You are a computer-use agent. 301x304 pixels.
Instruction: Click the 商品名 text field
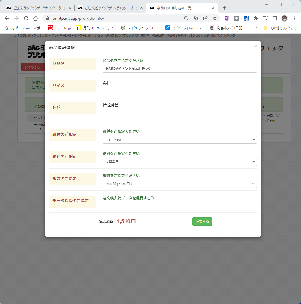click(x=180, y=69)
